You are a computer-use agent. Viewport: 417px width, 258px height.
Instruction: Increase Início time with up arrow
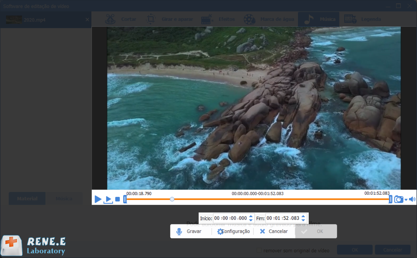click(x=251, y=216)
